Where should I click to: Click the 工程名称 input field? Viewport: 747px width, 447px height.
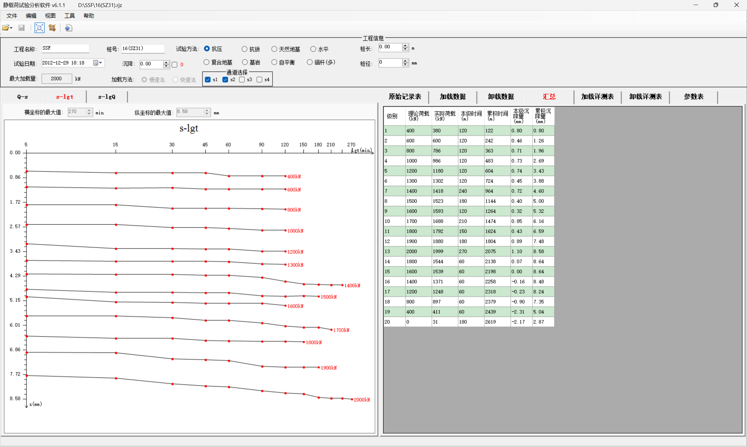click(x=65, y=48)
